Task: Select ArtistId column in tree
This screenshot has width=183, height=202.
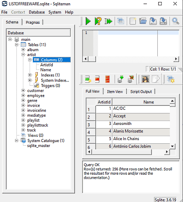Action: point(46,65)
